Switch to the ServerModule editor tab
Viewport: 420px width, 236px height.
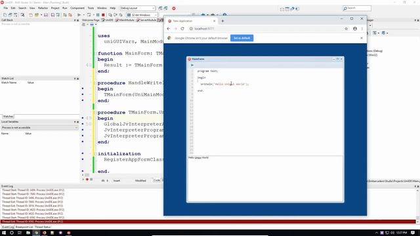(146, 20)
